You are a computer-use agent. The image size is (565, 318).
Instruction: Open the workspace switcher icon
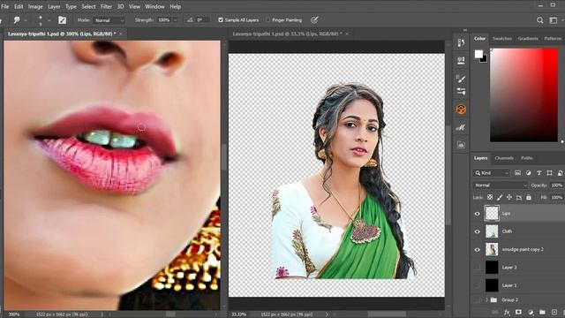(554, 20)
